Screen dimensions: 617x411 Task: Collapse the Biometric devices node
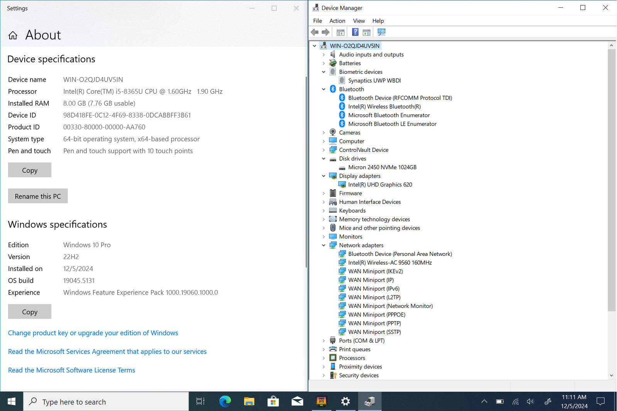click(324, 72)
